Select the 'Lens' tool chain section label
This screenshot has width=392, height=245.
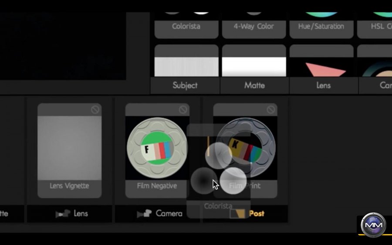81,214
